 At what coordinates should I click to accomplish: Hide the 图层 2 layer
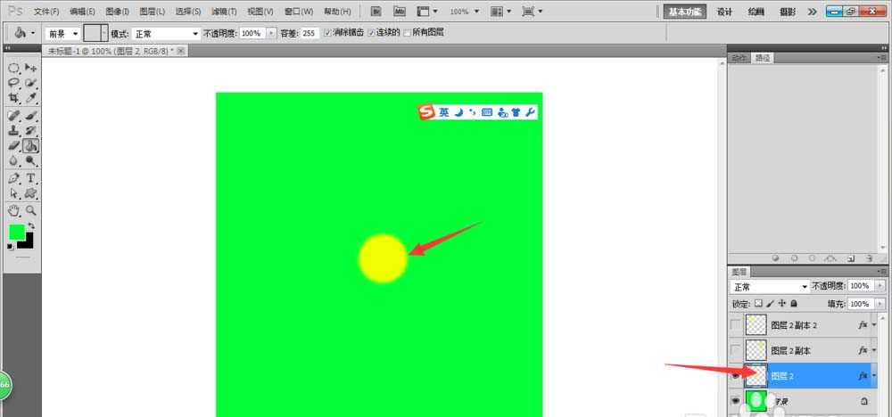pyautogui.click(x=735, y=377)
